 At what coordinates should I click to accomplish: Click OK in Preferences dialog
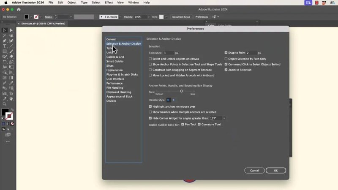pyautogui.click(x=276, y=171)
